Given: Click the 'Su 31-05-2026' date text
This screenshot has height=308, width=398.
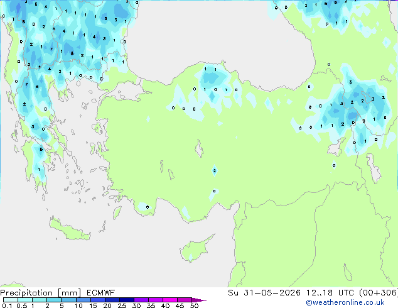Looking at the screenshot, I should pyautogui.click(x=264, y=293).
